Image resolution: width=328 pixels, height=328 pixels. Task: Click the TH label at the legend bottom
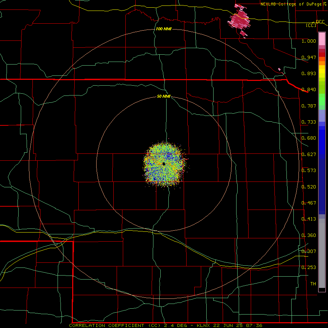point(313,284)
